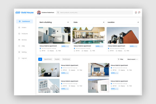Click the Gold House logo

point(24,12)
